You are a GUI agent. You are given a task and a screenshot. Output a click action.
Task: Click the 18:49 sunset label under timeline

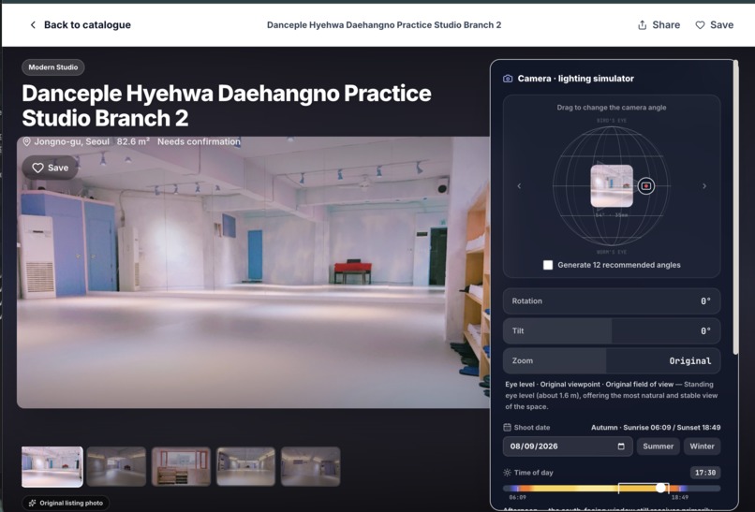[x=680, y=498]
